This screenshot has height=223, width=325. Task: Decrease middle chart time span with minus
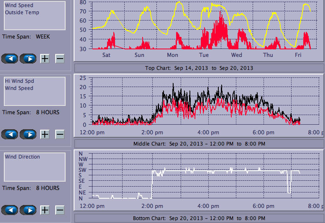[60, 134]
